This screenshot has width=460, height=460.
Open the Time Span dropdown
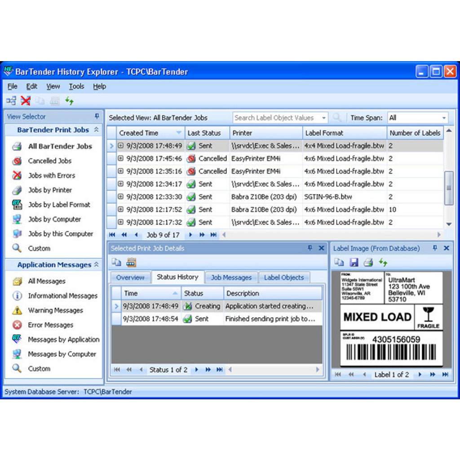pos(444,118)
